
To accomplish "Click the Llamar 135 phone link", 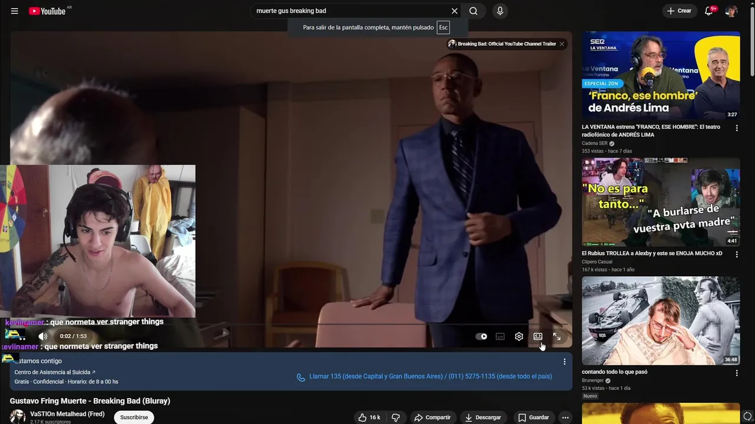I will click(x=430, y=376).
